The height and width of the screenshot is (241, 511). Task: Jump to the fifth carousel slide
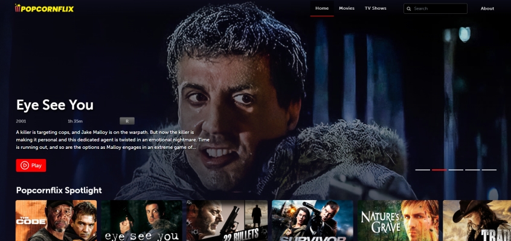[489, 170]
